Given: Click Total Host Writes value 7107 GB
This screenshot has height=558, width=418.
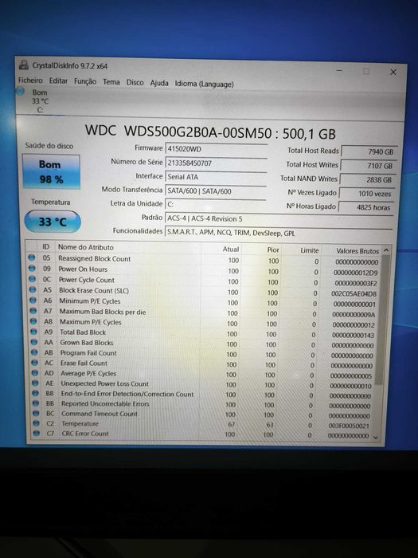Looking at the screenshot, I should 368,166.
